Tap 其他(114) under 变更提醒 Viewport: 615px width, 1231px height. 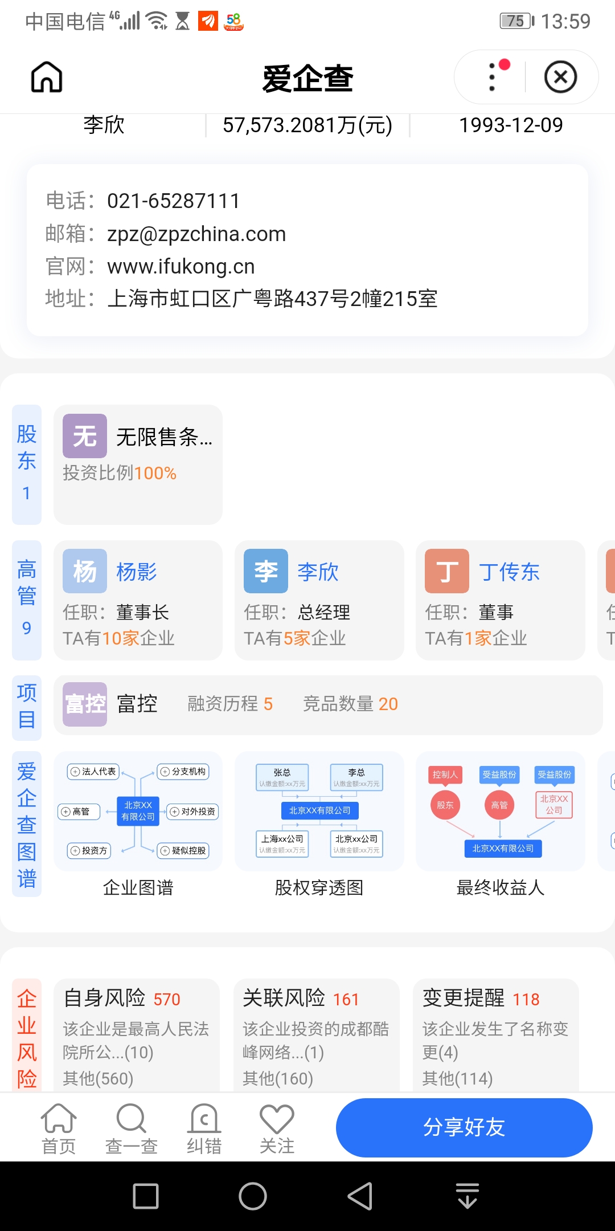tap(457, 1078)
